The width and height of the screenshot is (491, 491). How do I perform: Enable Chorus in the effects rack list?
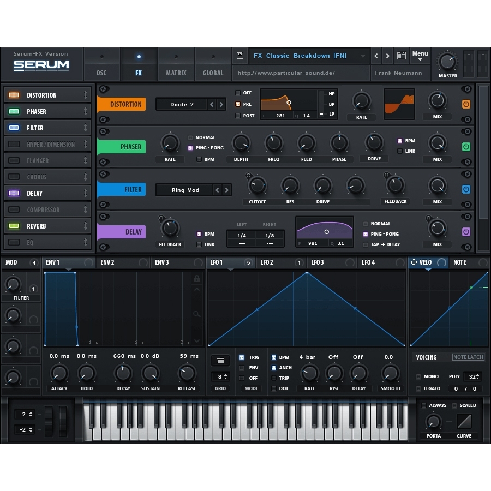pos(14,177)
